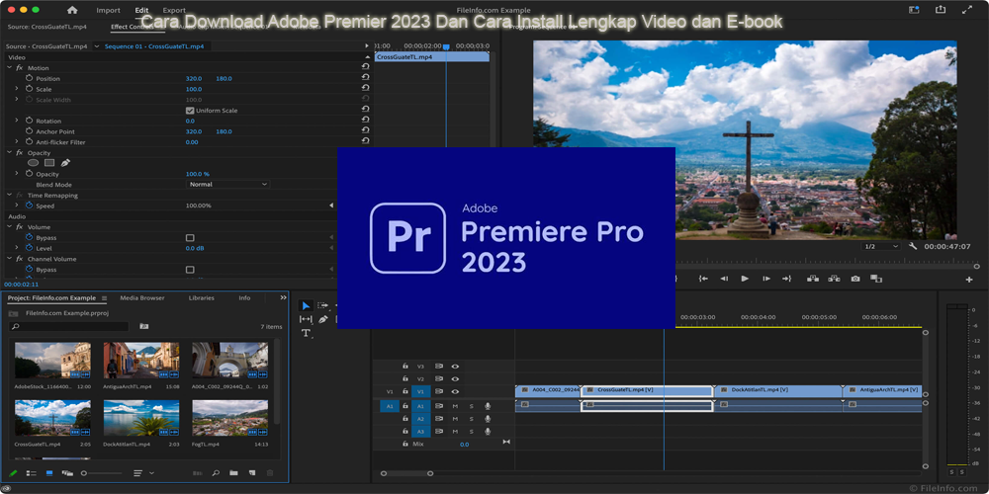Reset the Position parameter
This screenshot has width=989, height=494.
365,78
